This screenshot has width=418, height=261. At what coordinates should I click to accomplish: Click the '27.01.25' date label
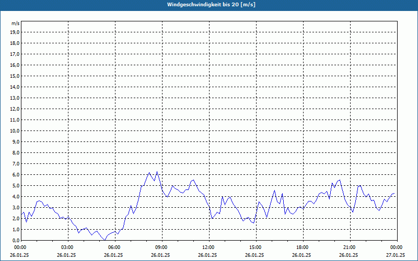[396, 255]
